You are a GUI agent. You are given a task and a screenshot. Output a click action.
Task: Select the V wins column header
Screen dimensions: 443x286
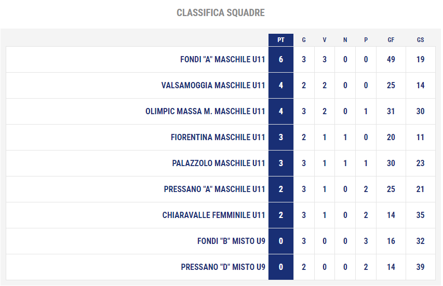click(325, 40)
